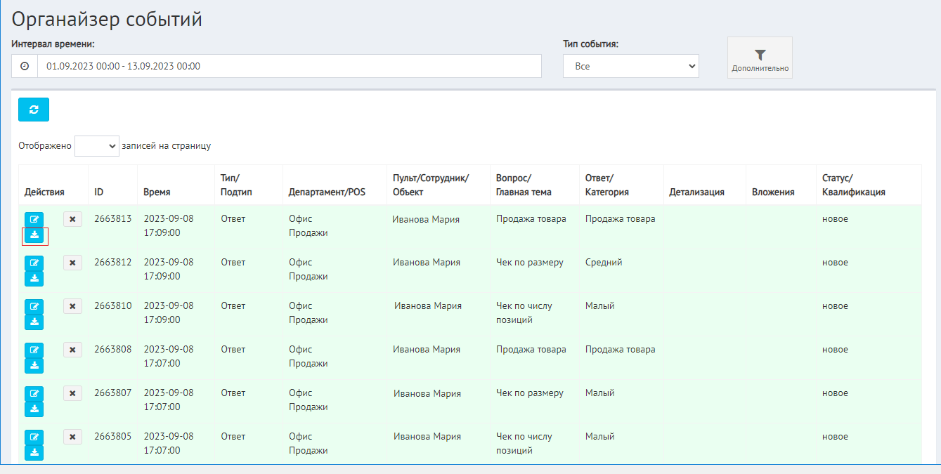The image size is (941, 474).
Task: Open the 'Тип события' dropdown
Action: coord(630,66)
